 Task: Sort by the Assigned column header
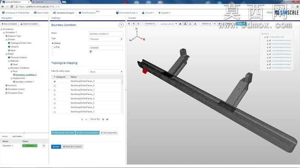(x=60, y=77)
